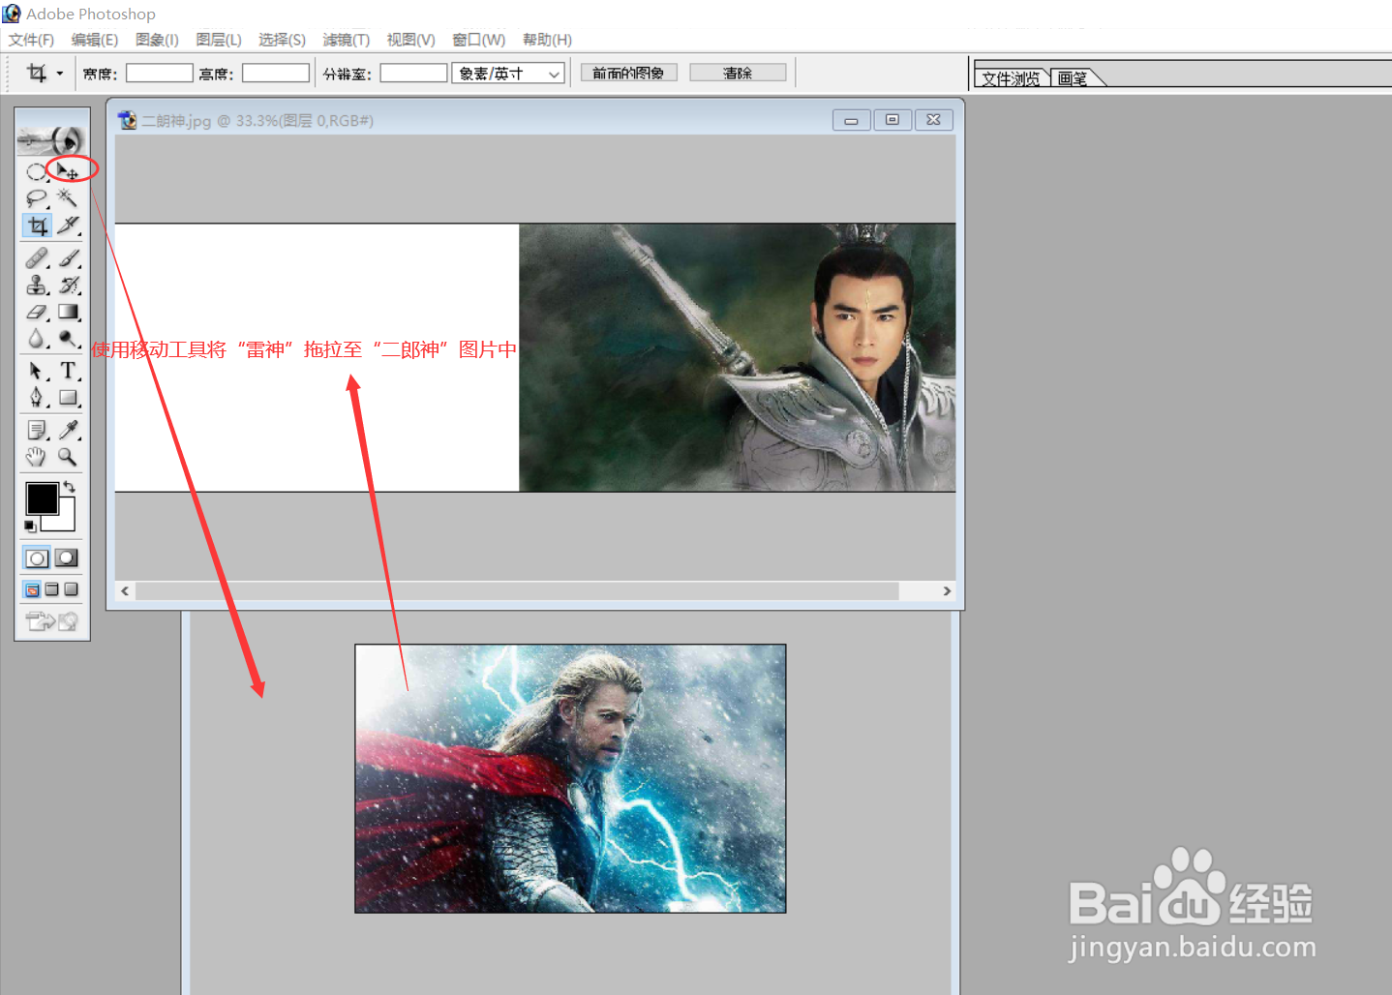Select the Zoom tool

click(68, 457)
